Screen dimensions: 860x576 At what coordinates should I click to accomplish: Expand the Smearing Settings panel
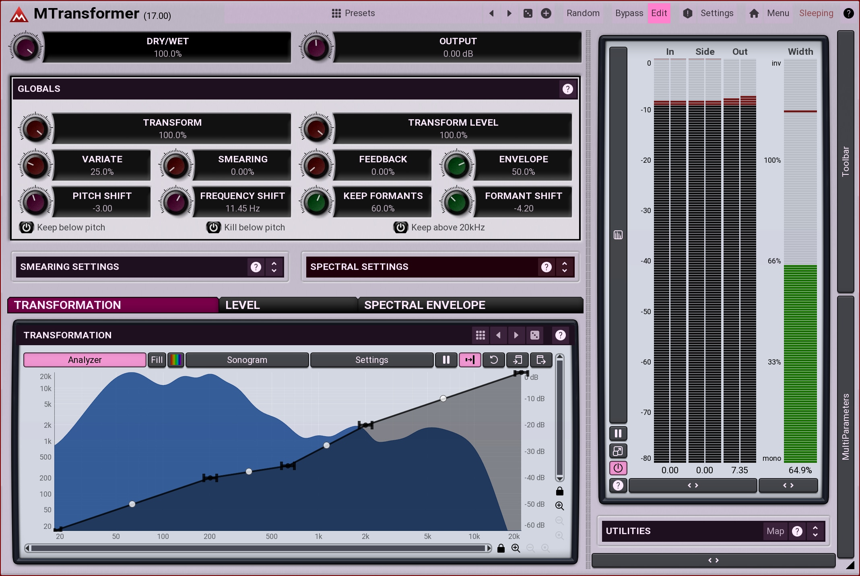(274, 267)
